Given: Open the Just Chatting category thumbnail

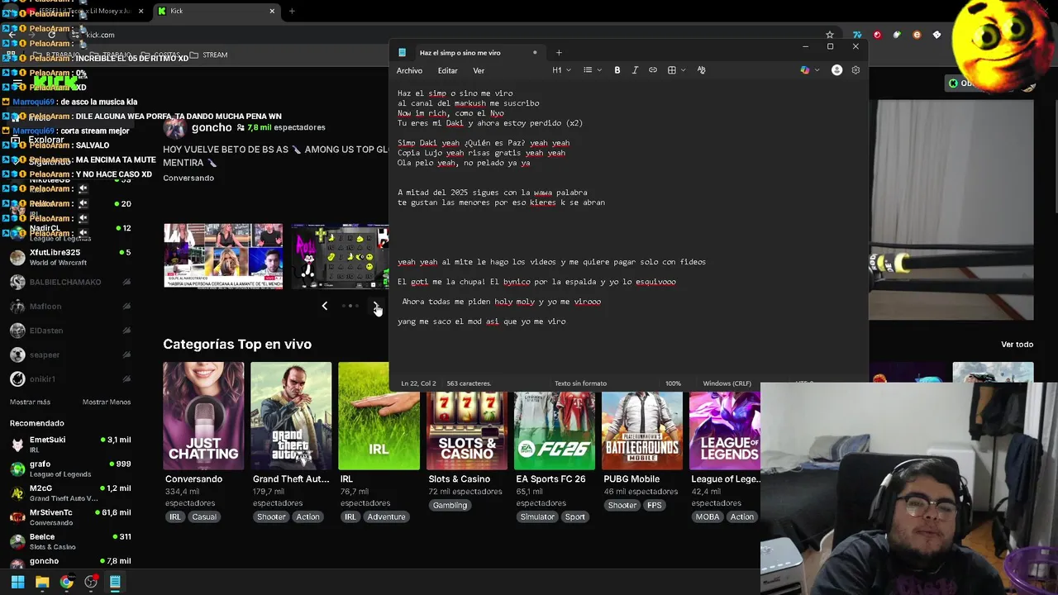Looking at the screenshot, I should tap(203, 416).
